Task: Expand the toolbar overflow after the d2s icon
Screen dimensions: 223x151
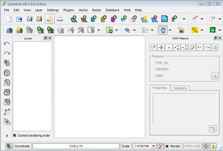Action: pos(202,30)
